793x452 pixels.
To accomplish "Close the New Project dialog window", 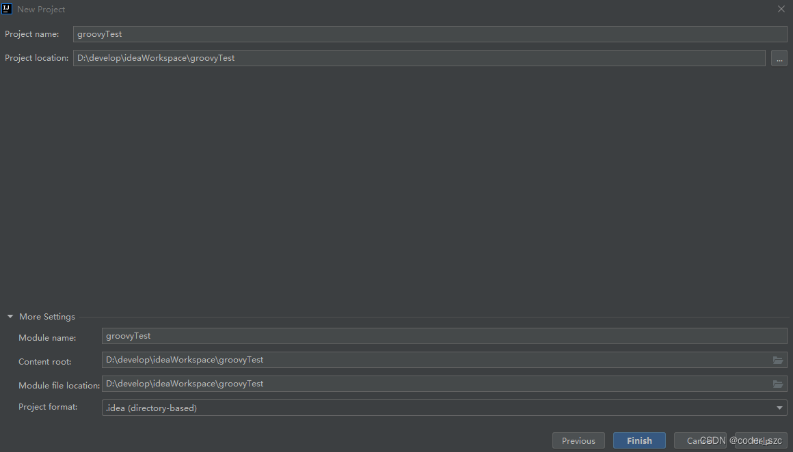I will [x=781, y=9].
